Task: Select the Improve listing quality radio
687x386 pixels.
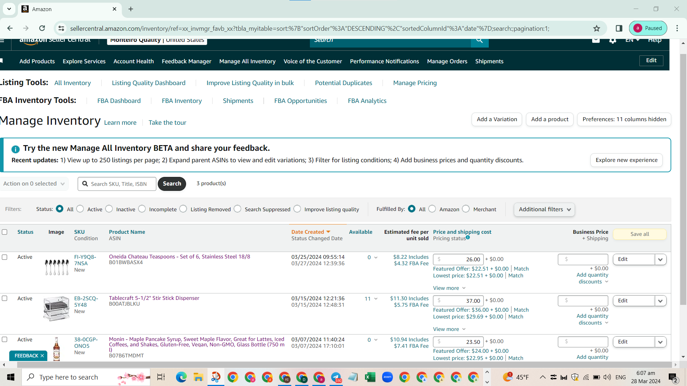Action: pyautogui.click(x=297, y=209)
